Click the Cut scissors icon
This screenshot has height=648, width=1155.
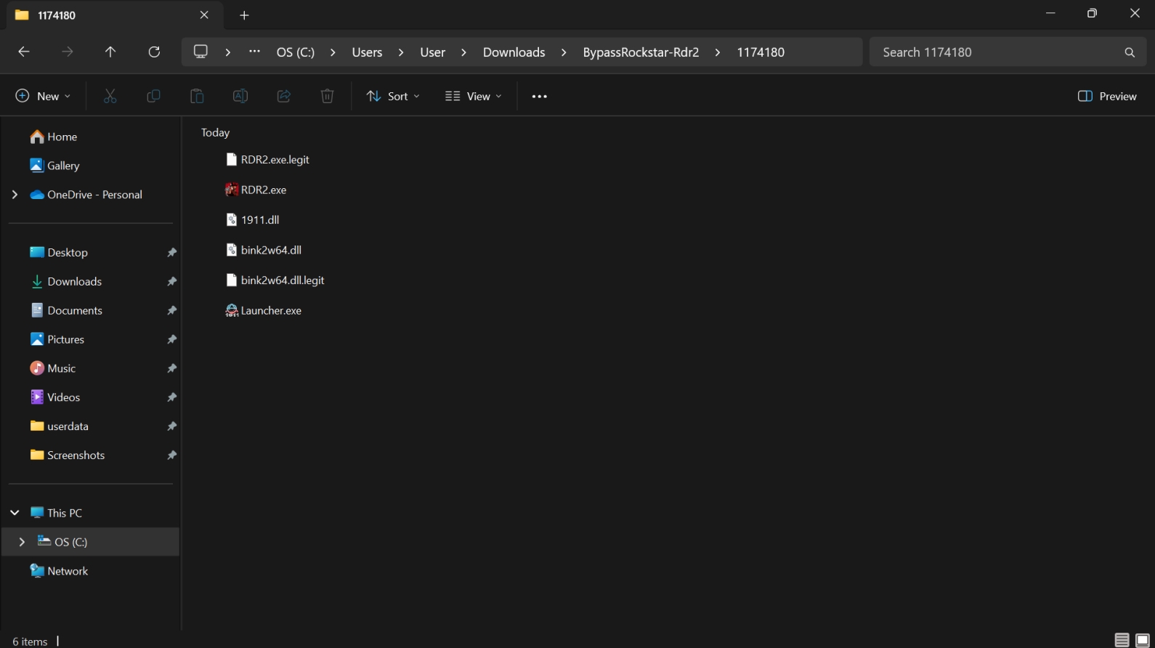tap(110, 96)
